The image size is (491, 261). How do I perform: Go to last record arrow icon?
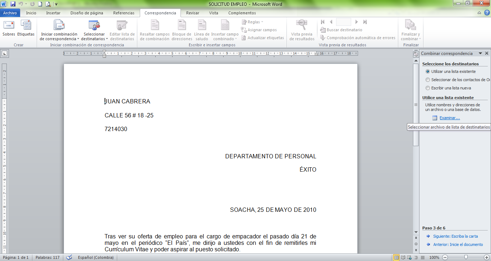[x=365, y=22]
